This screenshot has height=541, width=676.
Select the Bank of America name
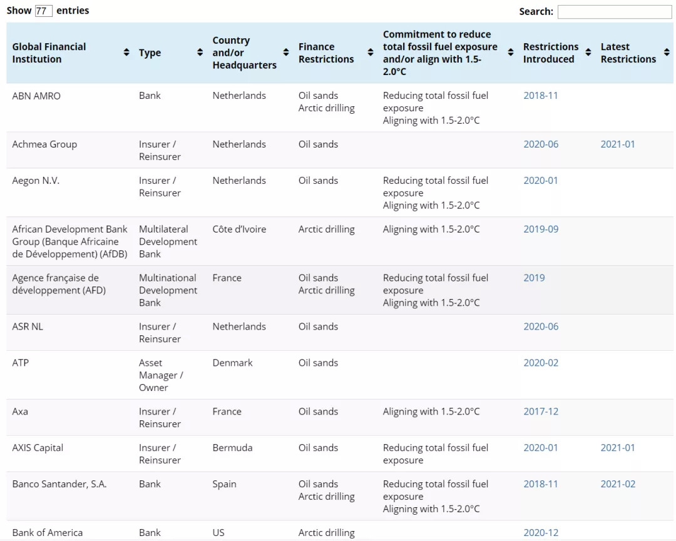pos(48,532)
